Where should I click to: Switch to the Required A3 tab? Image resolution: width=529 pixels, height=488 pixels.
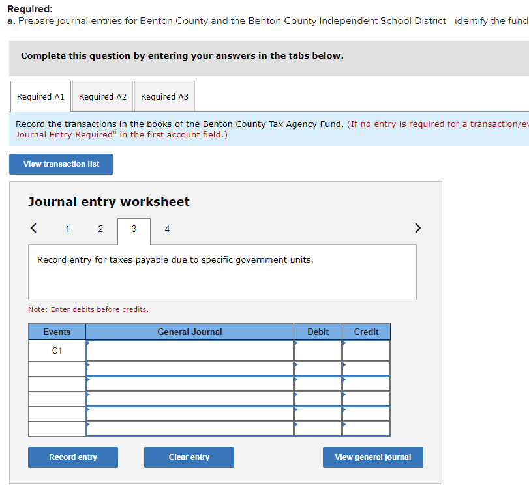[x=164, y=96]
